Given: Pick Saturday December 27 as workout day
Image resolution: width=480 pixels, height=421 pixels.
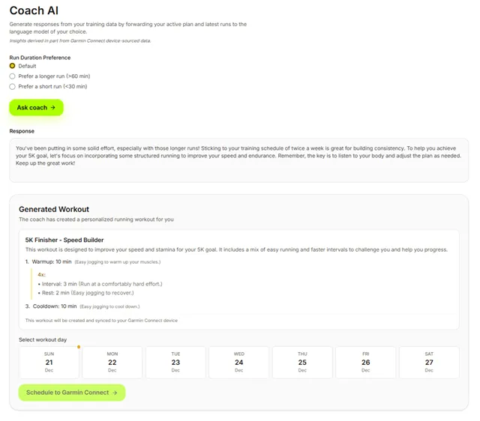Looking at the screenshot, I should point(429,362).
